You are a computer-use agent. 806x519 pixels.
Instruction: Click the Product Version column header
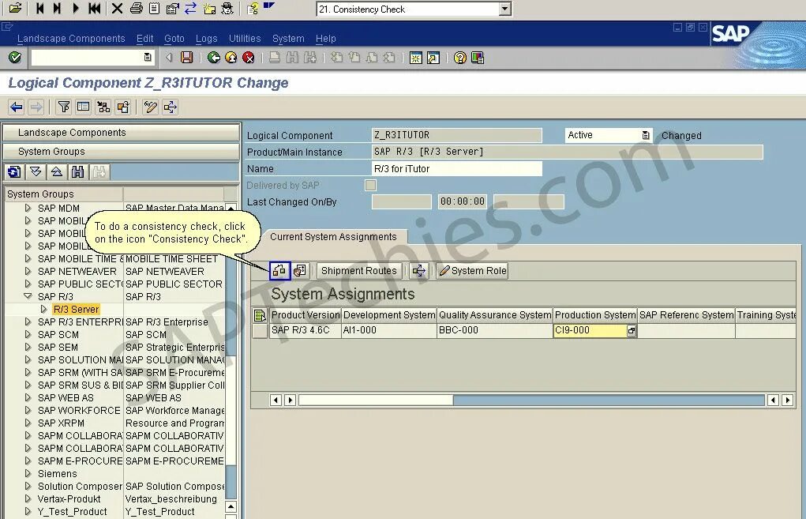[x=306, y=314]
